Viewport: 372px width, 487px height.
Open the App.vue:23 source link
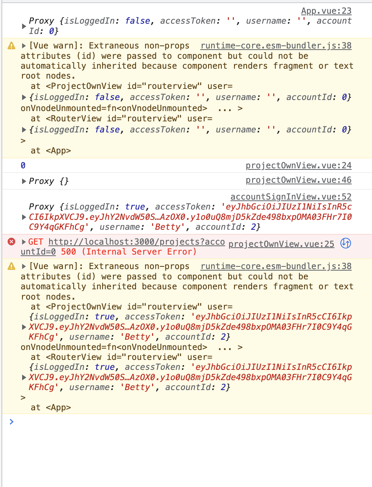[x=326, y=11]
